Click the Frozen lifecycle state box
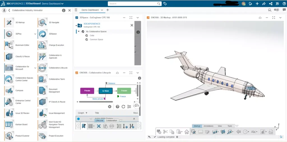The image size is (287, 142). pos(124,91)
